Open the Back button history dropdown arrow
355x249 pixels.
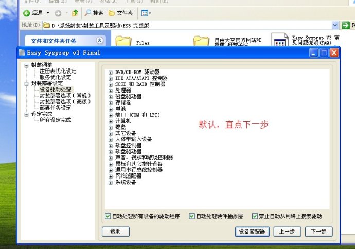[x=48, y=13]
